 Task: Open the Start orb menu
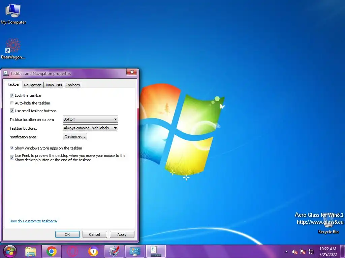[10, 251]
